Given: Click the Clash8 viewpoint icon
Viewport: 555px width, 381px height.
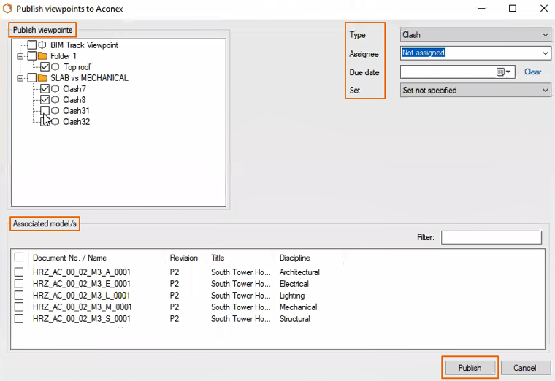Looking at the screenshot, I should (x=55, y=100).
